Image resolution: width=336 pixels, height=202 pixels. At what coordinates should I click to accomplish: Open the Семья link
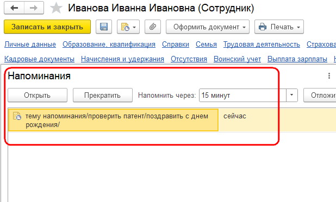[x=206, y=45]
